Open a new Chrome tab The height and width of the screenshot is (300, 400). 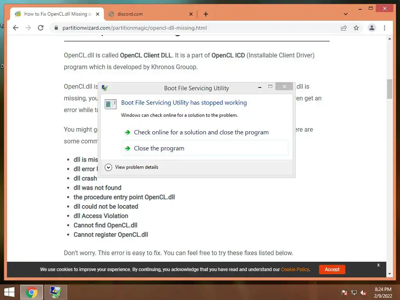(x=205, y=14)
